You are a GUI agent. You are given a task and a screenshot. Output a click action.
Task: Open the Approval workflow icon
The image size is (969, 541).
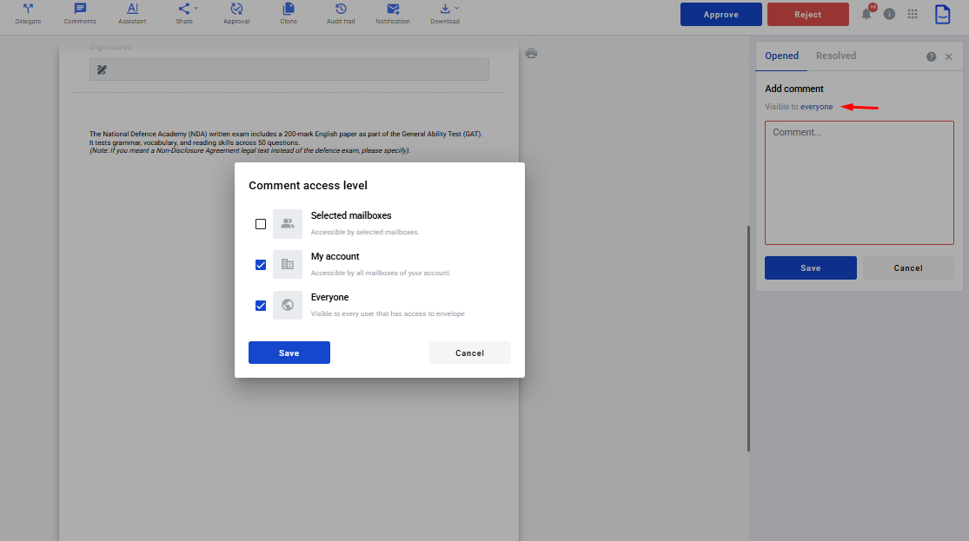pos(236,14)
